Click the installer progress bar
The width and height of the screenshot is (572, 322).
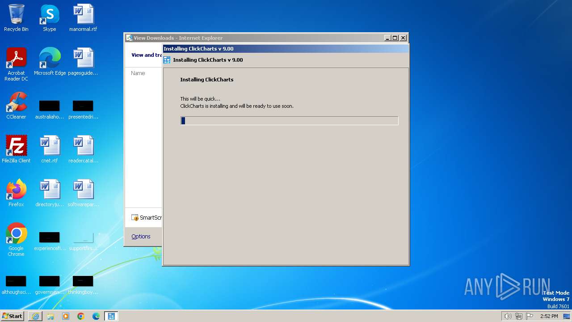coord(289,121)
